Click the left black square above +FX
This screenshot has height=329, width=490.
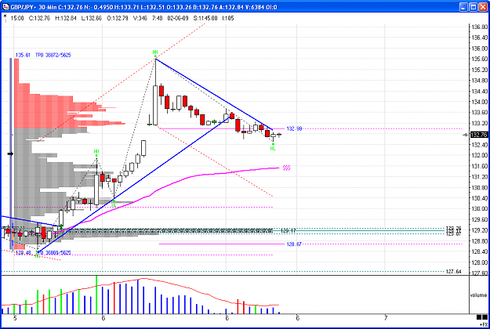tap(479, 317)
